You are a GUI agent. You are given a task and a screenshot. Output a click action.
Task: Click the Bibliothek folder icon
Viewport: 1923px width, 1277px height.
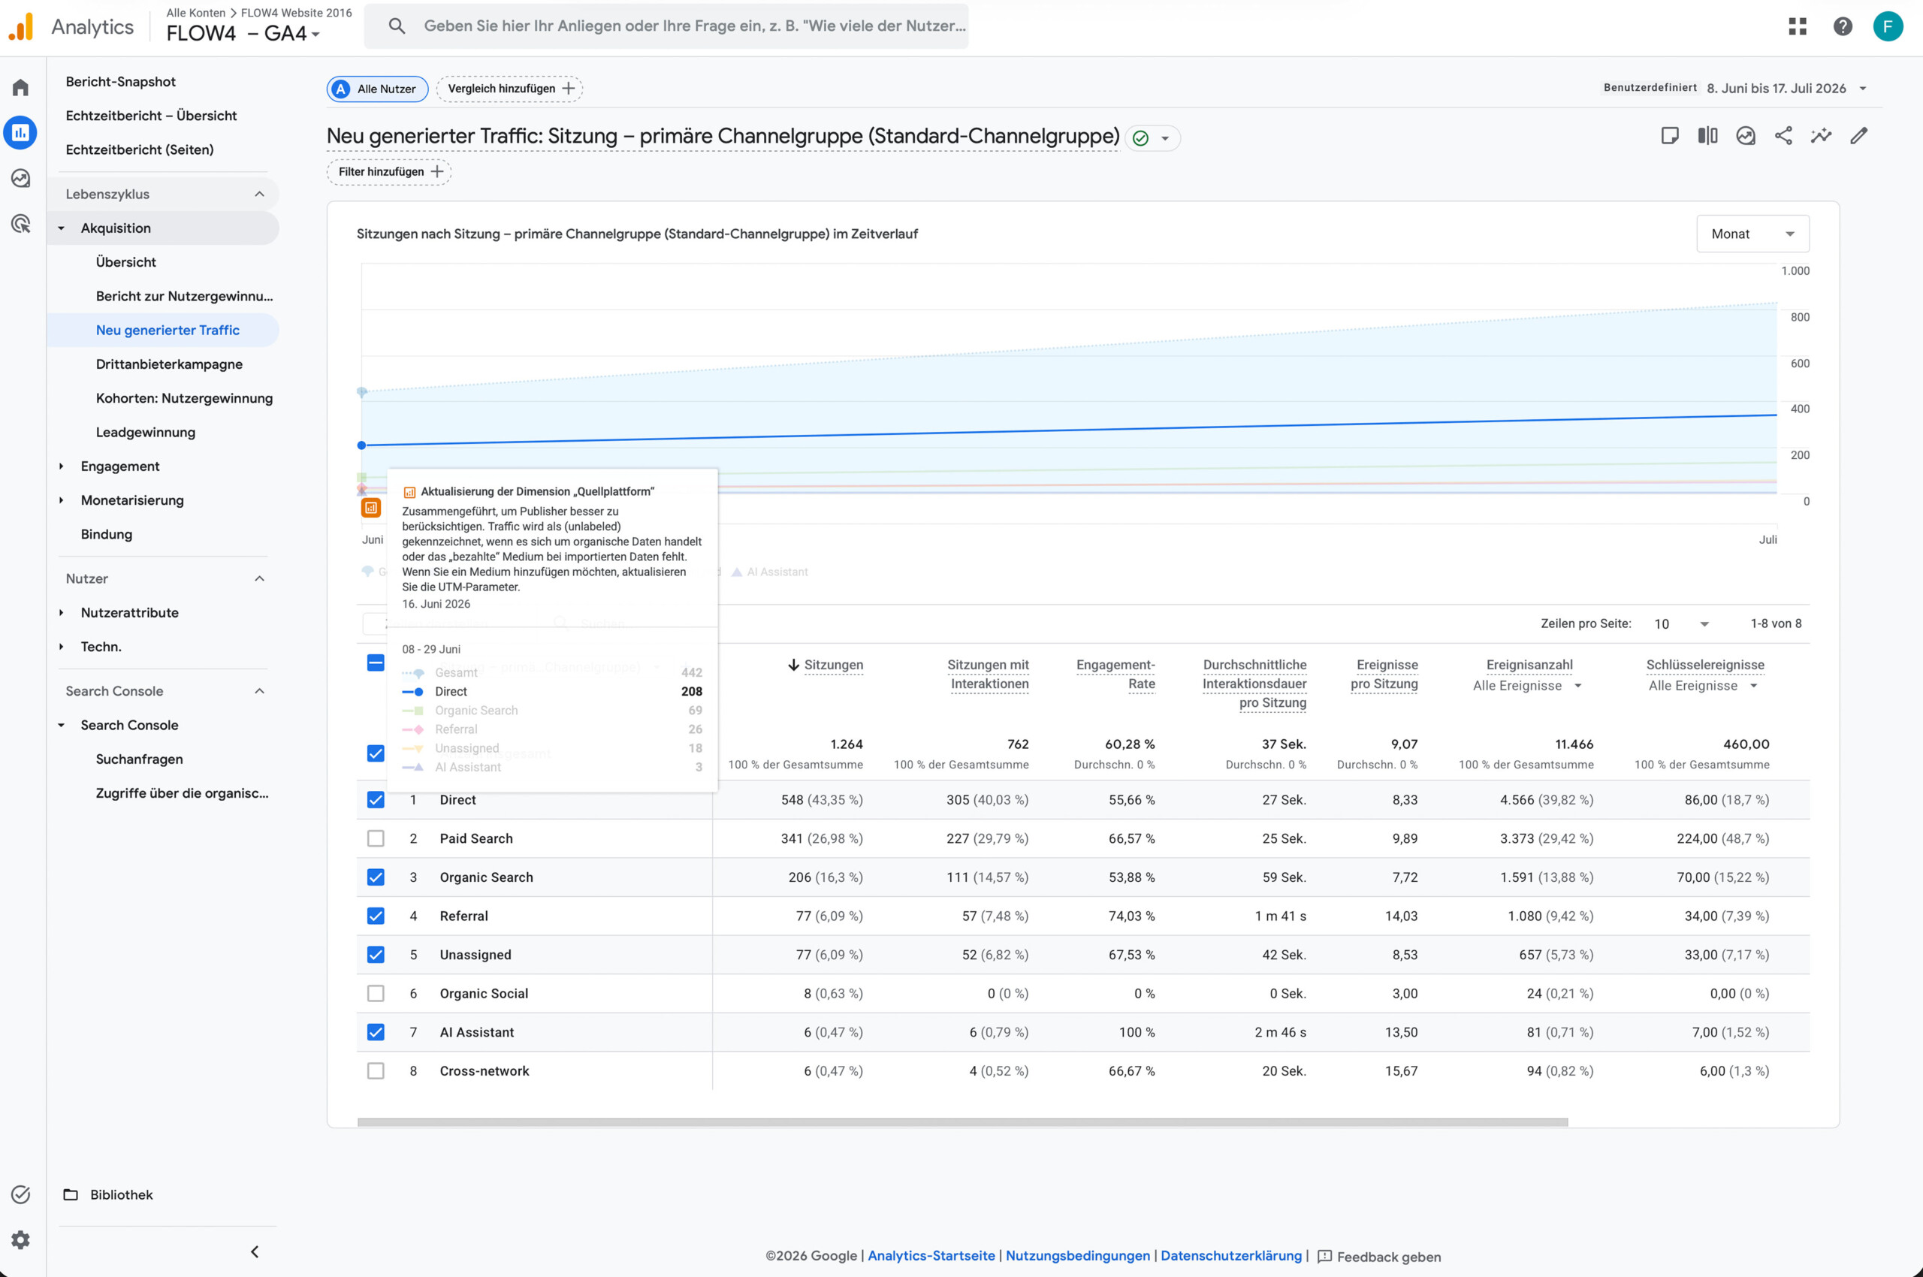pyautogui.click(x=71, y=1194)
